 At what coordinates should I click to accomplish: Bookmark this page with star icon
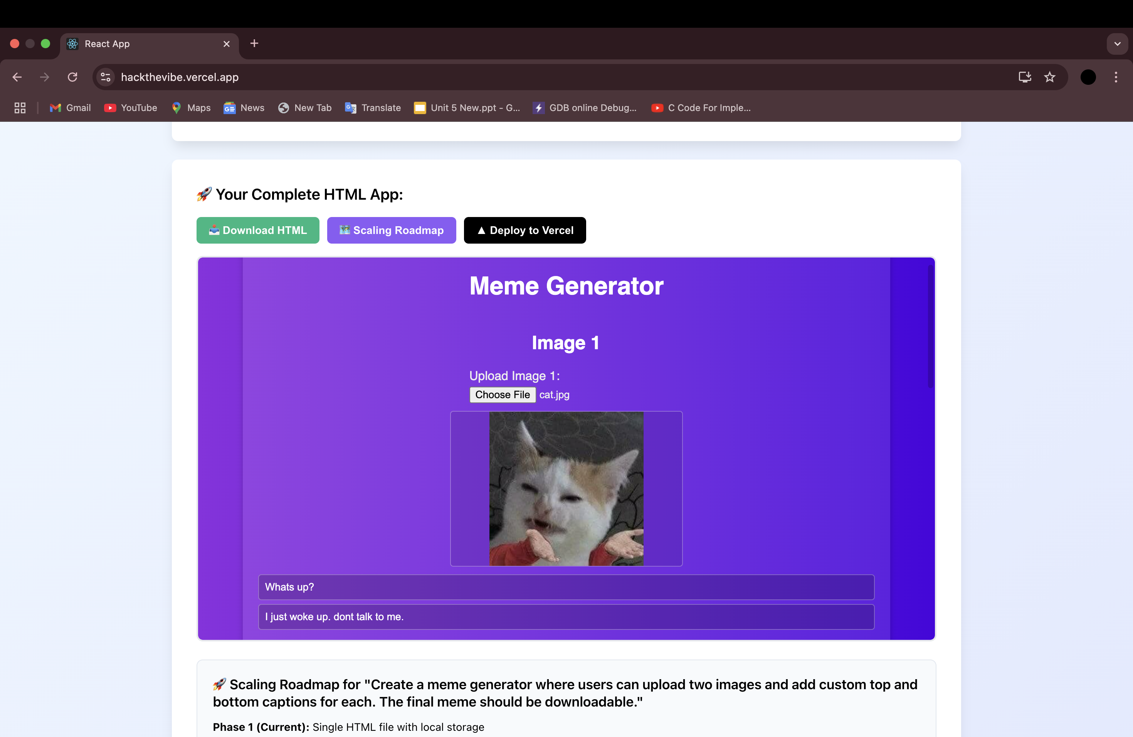[1050, 77]
